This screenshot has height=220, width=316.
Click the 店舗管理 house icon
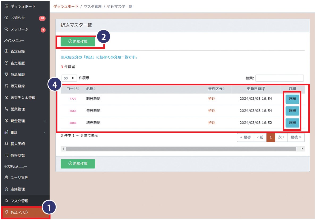[6, 189]
